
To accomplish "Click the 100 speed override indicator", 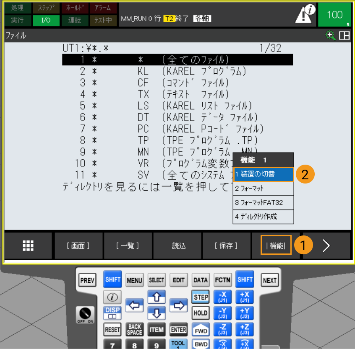I will [x=334, y=15].
